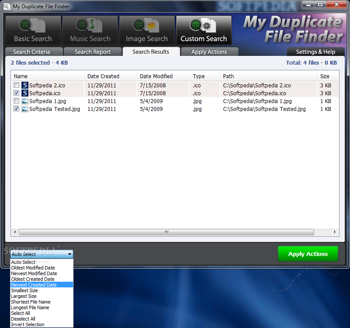
Task: Check the Softpedia 1.jpg checkbox
Action: (x=16, y=101)
